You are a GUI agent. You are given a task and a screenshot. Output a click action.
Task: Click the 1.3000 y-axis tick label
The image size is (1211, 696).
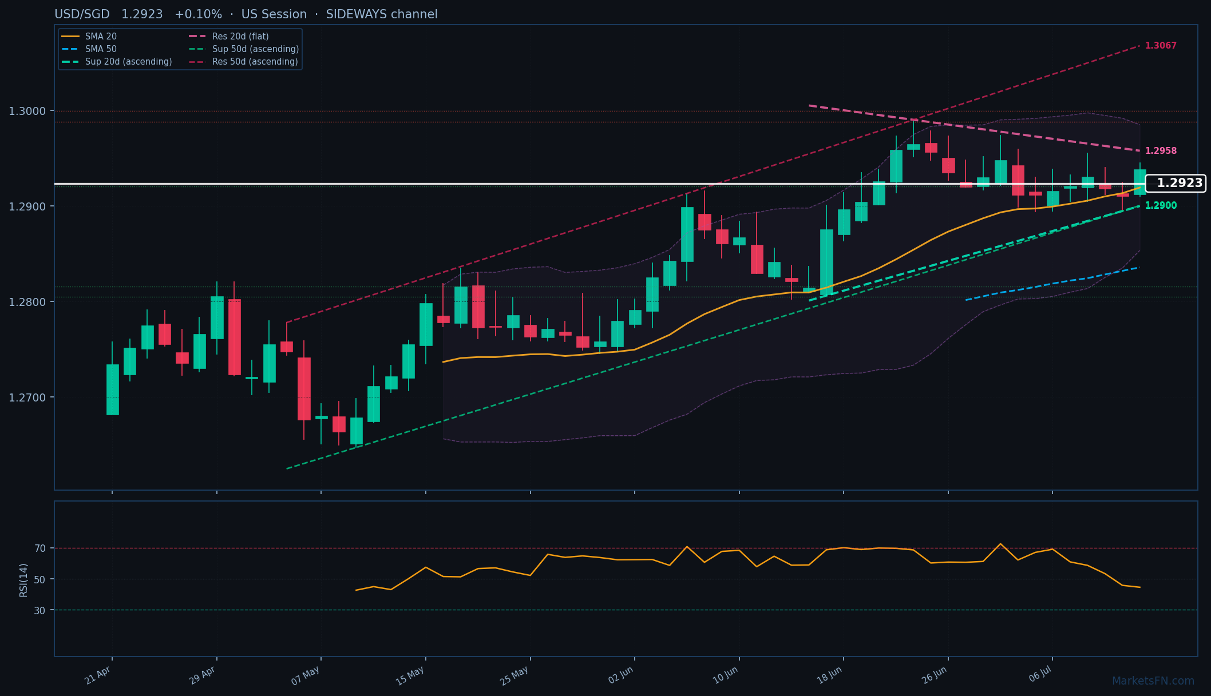coord(27,111)
